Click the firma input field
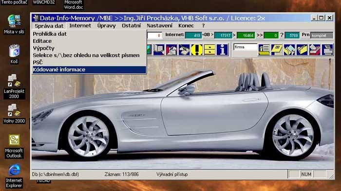341x191 pixels. (246, 47)
